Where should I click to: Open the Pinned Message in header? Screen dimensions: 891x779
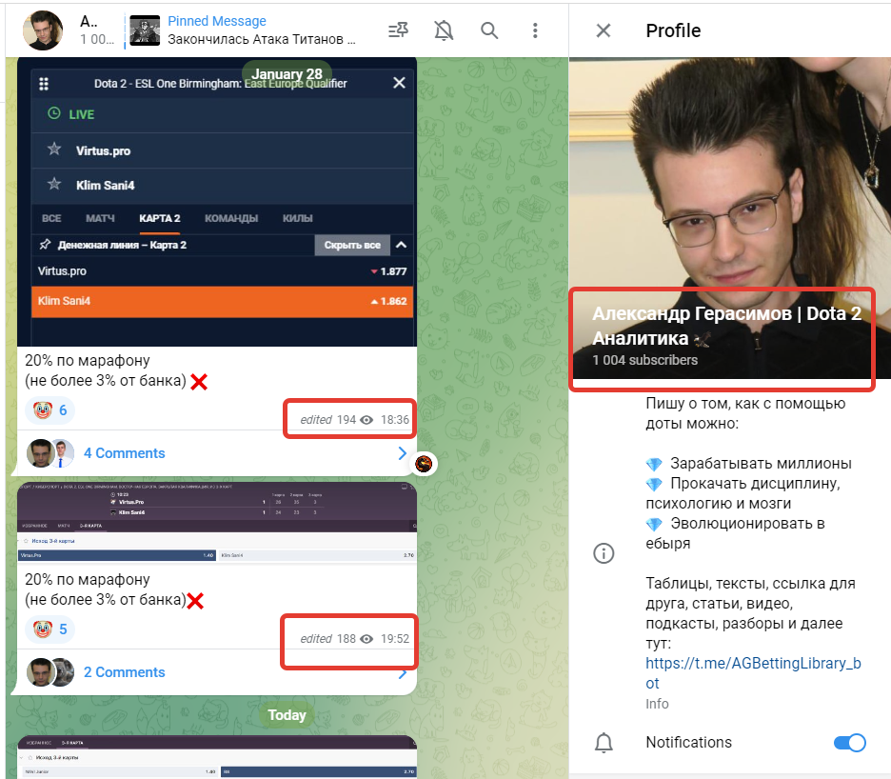(x=261, y=30)
